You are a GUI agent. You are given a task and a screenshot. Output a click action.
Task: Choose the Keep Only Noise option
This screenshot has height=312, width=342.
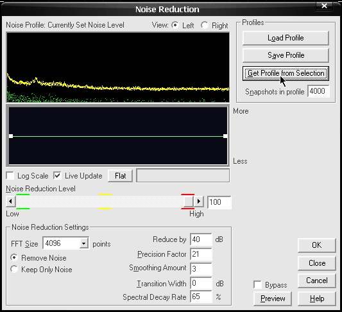tap(14, 269)
